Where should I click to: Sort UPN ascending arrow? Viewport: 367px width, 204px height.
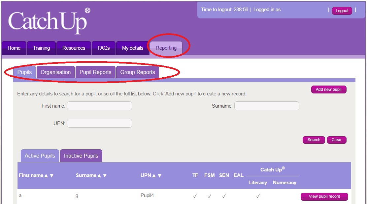pos(154,175)
